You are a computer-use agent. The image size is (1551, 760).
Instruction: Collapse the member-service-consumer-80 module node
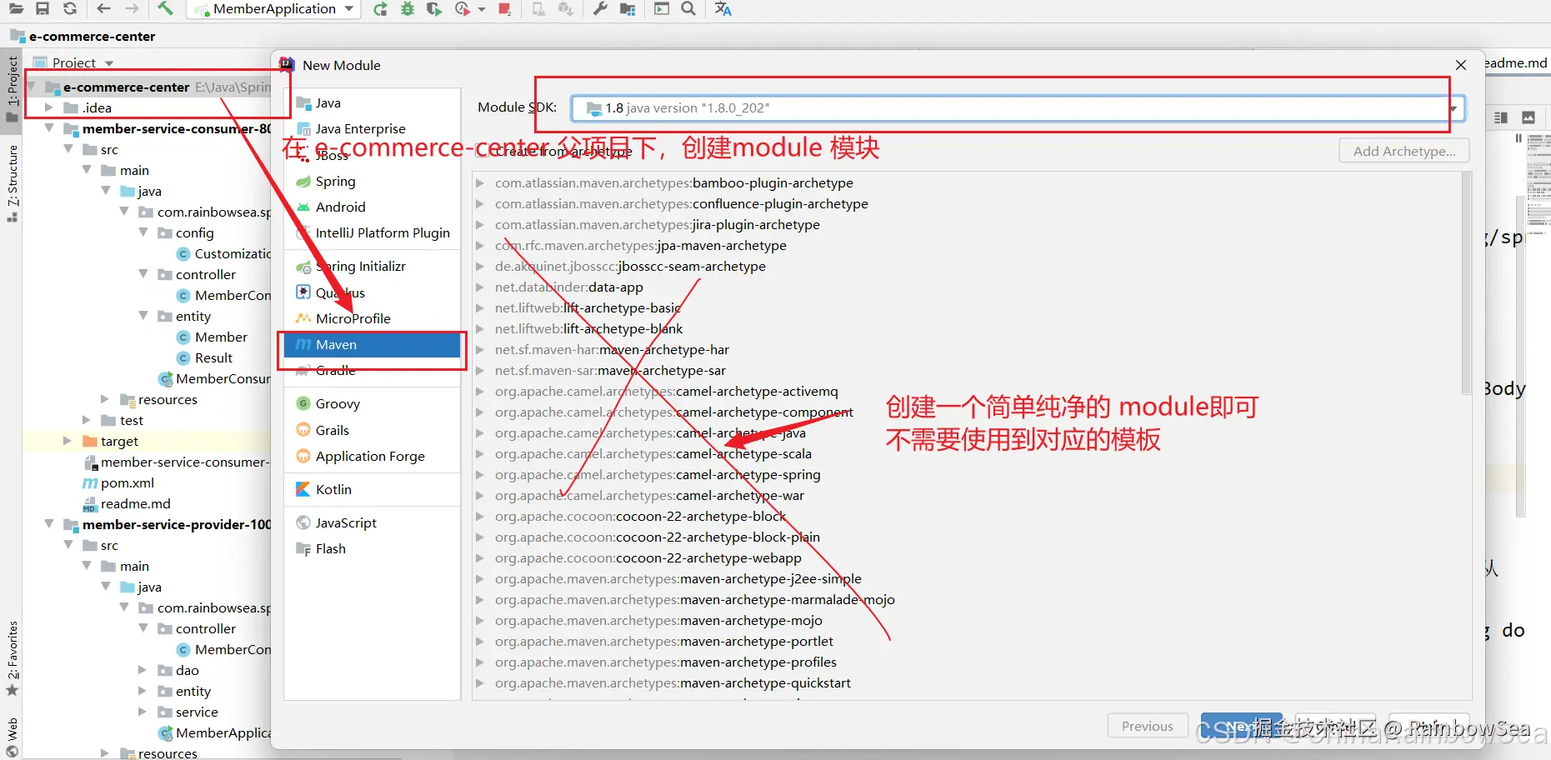pyautogui.click(x=49, y=128)
